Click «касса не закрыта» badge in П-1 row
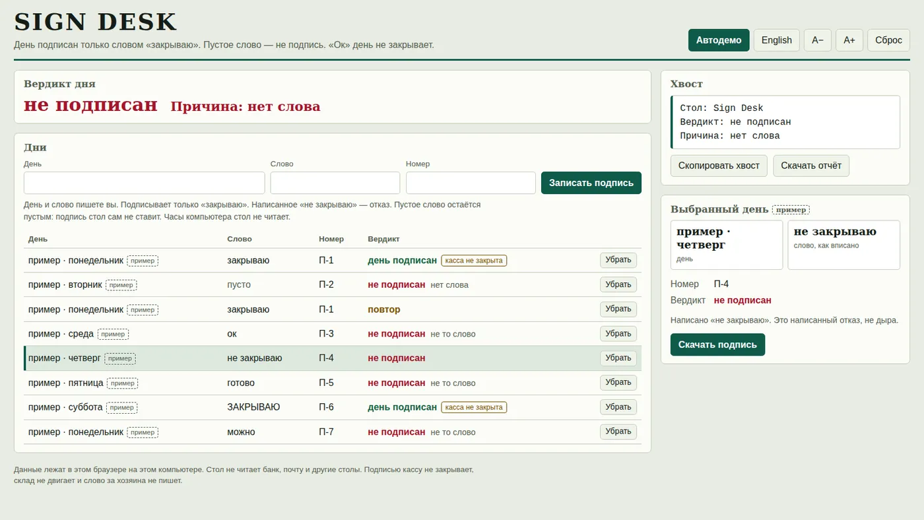Image resolution: width=924 pixels, height=520 pixels. coord(474,261)
